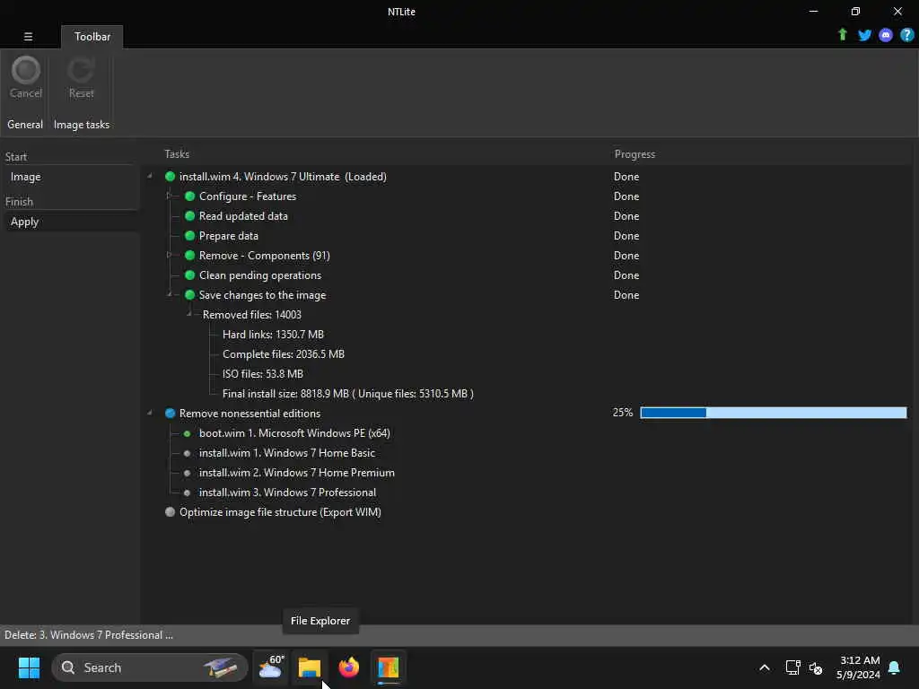Click the Tasks column header
Screen dimensions: 919x689
[x=177, y=154]
